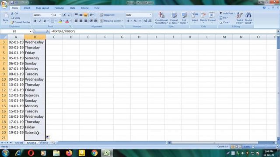Open the Format cells menu in Cells group
280x157 pixels.
coord(212,17)
